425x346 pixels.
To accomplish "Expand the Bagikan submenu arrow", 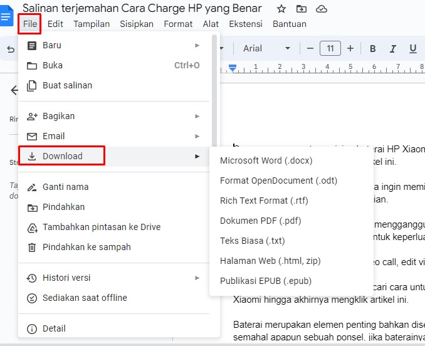I will [x=197, y=117].
